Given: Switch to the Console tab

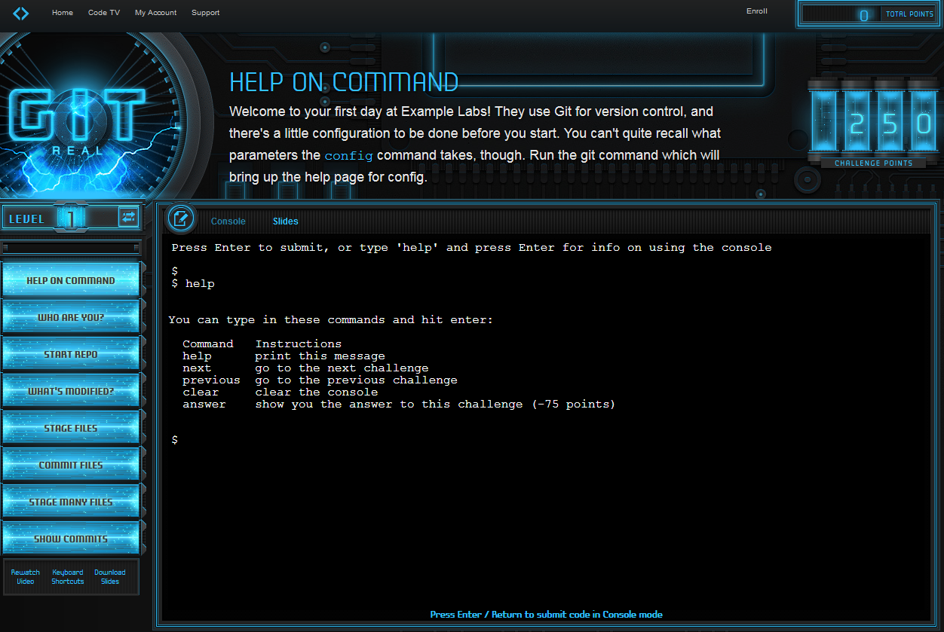Looking at the screenshot, I should (228, 221).
